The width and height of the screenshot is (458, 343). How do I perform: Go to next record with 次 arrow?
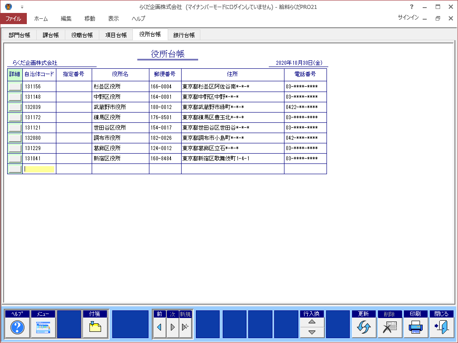click(x=172, y=327)
